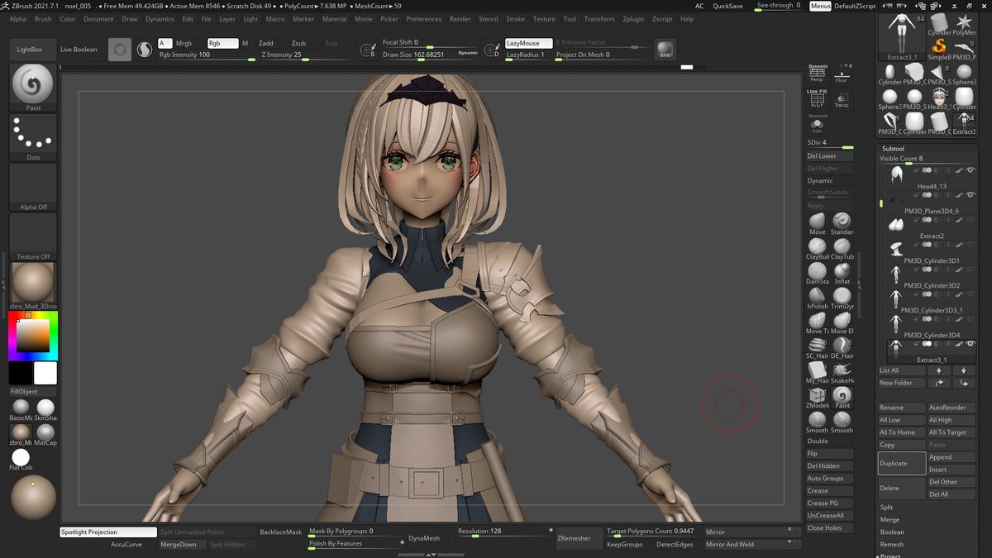Move subtool up with the up arrow

(x=940, y=370)
